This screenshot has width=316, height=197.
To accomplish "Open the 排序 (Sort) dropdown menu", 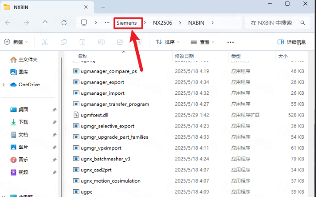I will [168, 42].
